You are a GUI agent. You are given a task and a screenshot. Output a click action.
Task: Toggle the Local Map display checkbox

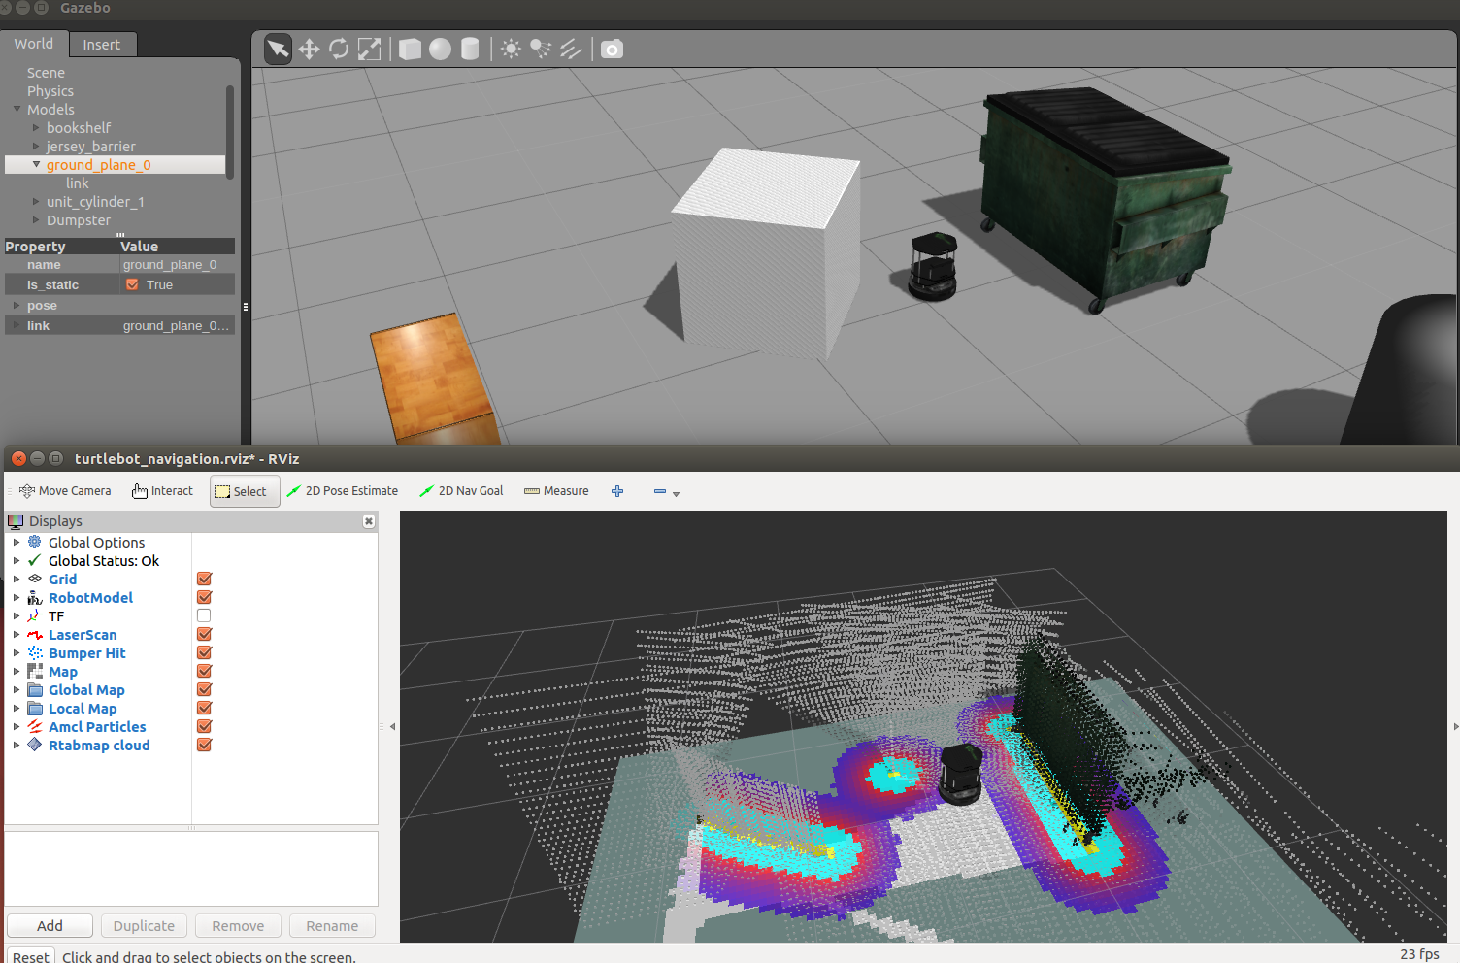point(204,708)
